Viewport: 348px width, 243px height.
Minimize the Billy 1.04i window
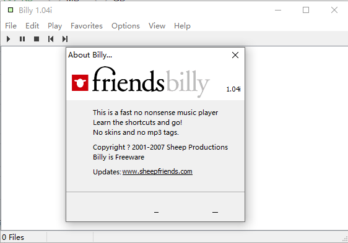coord(278,10)
